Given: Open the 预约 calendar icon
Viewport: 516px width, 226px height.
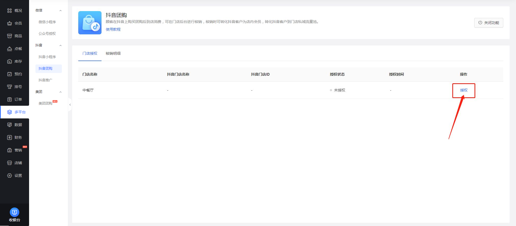Looking at the screenshot, I should click(10, 74).
